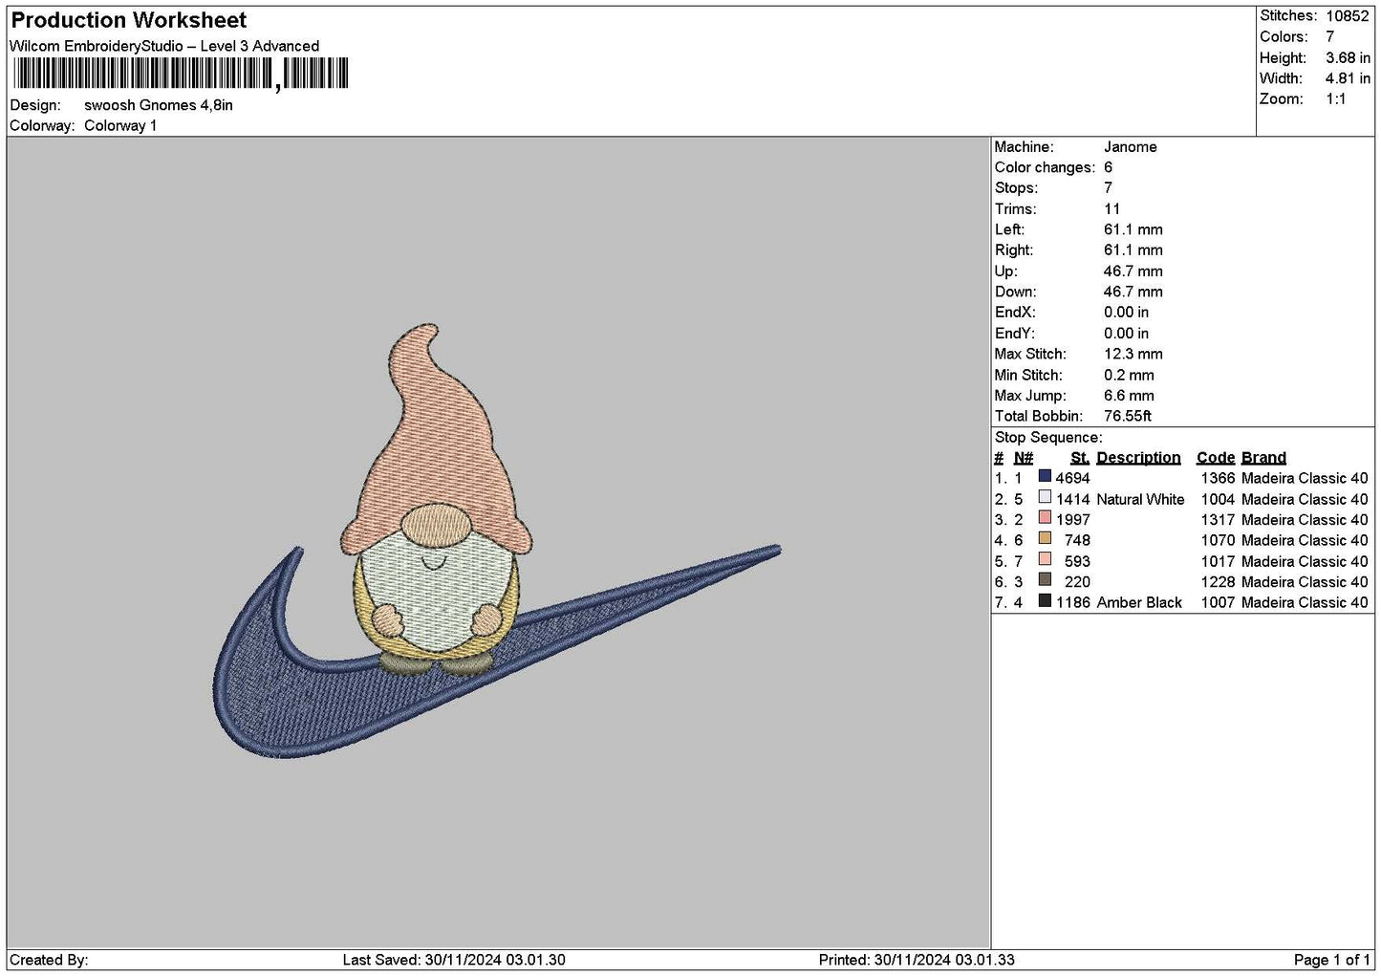Click thread code '1007' in the table

[x=1218, y=603]
